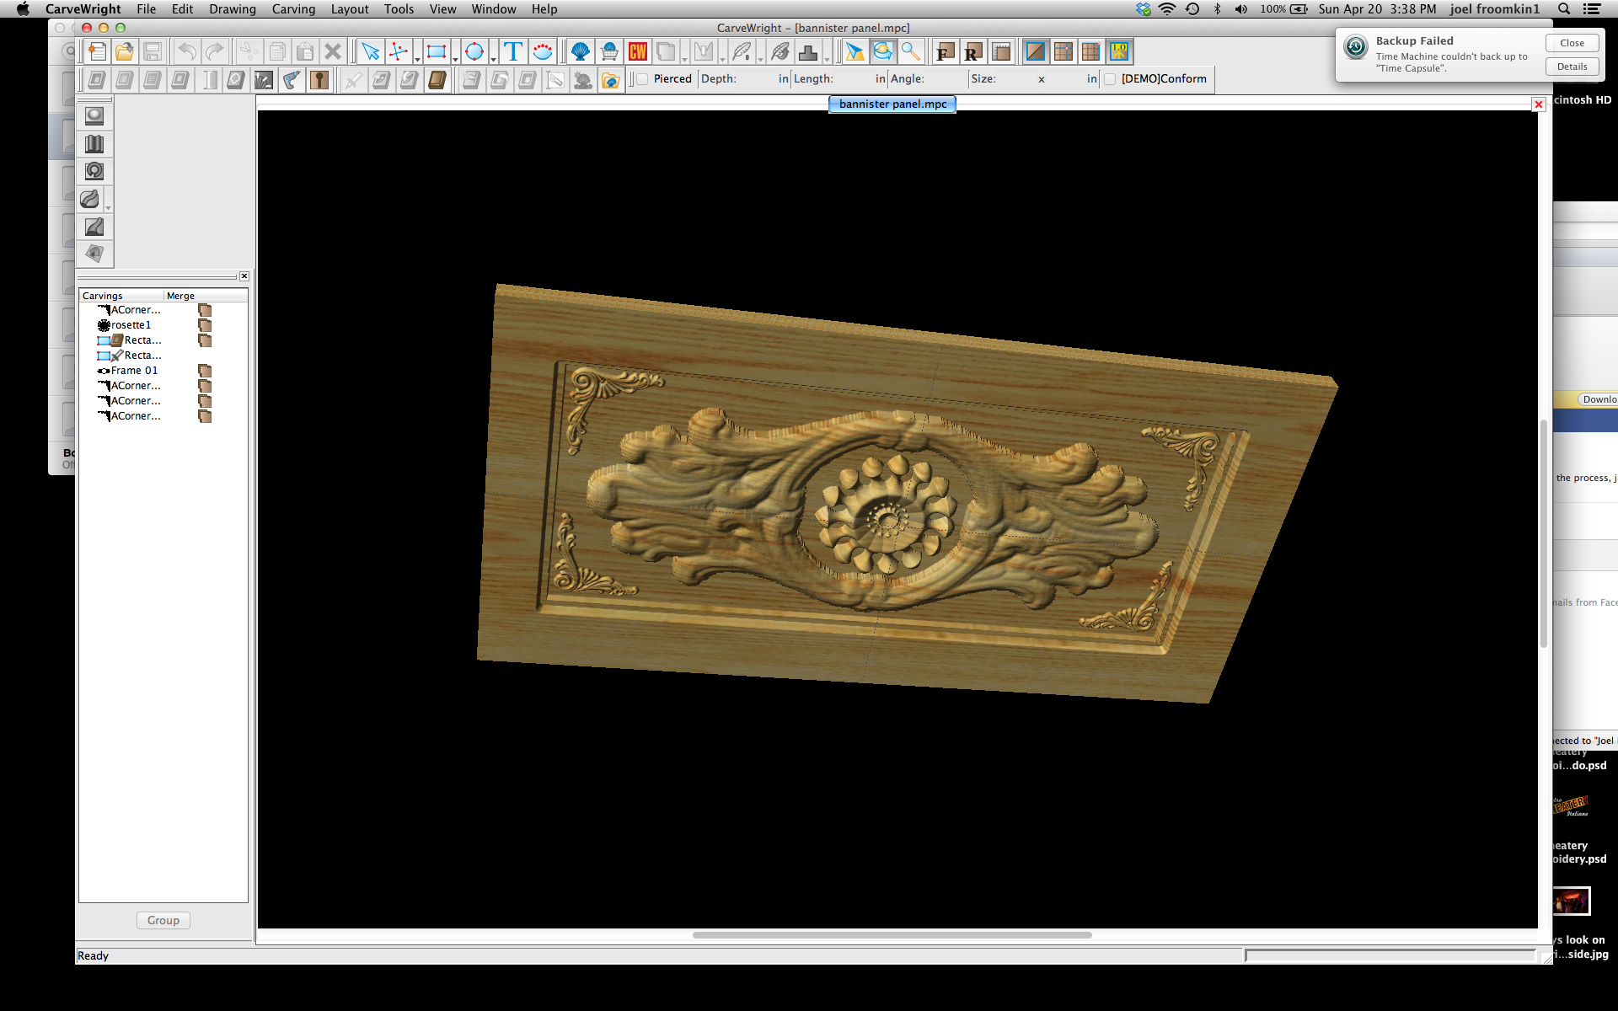
Task: Toggle the Pierced checkbox
Action: tap(642, 79)
